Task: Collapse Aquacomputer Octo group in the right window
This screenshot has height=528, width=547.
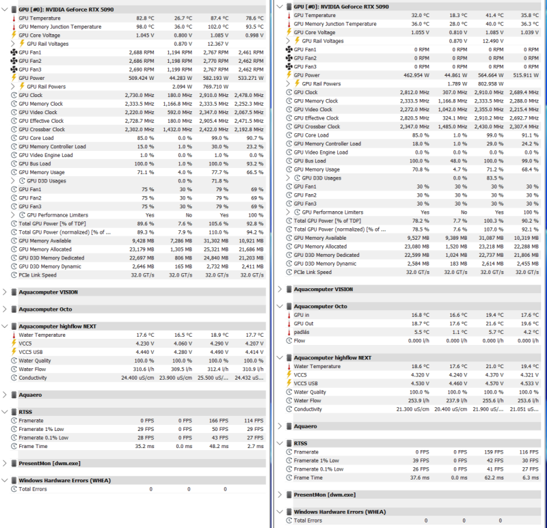Action: coord(280,306)
